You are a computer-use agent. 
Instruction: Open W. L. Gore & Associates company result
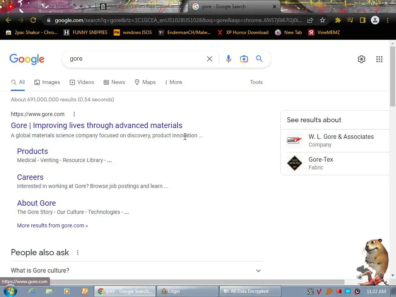[335, 141]
